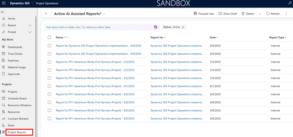This screenshot has width=293, height=137.
Task: Open the Delete split-button dropdown arrow
Action: point(260,14)
